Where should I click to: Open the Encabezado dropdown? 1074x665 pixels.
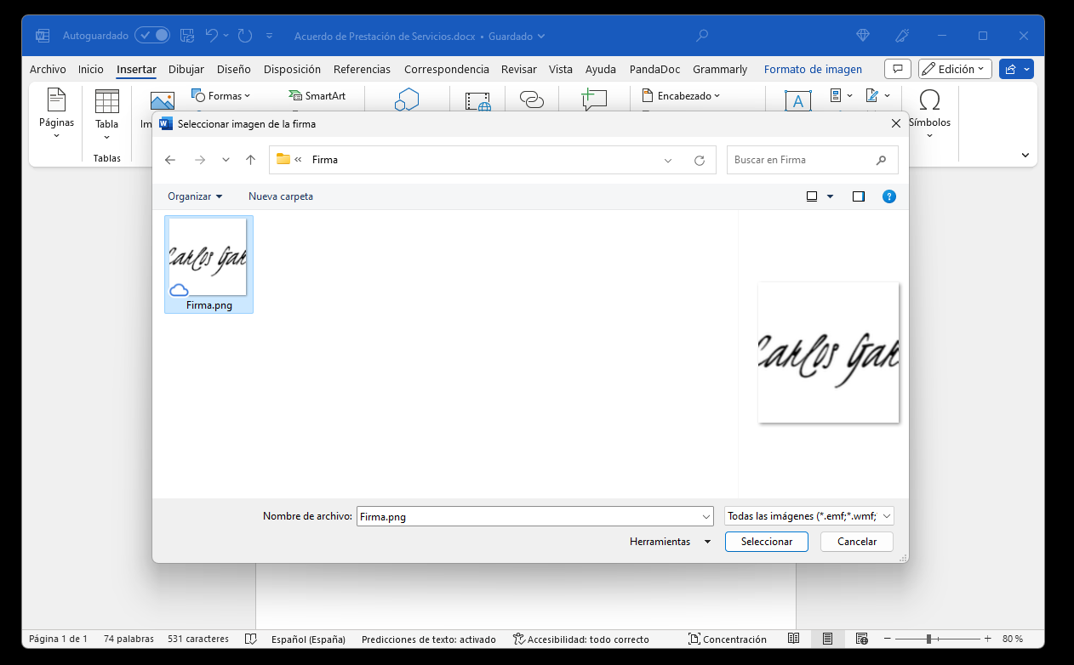[x=681, y=96]
